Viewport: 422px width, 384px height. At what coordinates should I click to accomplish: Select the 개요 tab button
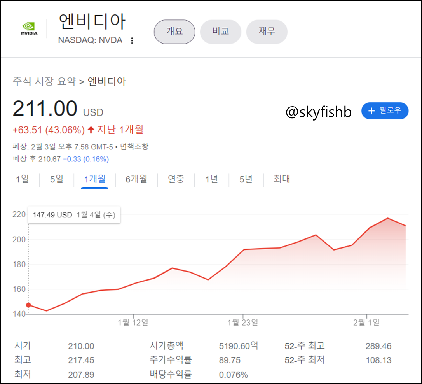tap(174, 32)
